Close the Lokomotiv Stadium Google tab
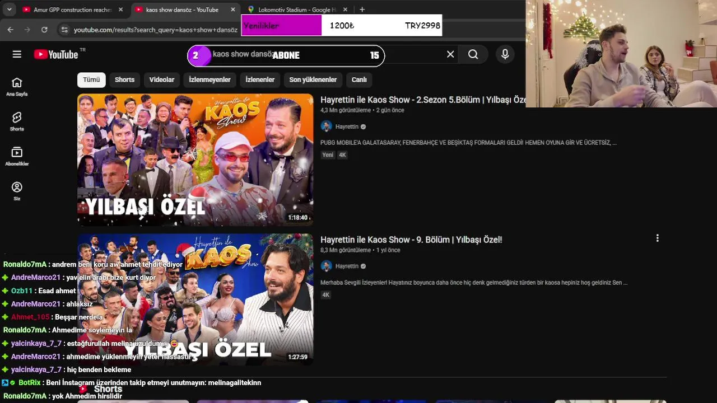The image size is (717, 403). click(x=345, y=10)
